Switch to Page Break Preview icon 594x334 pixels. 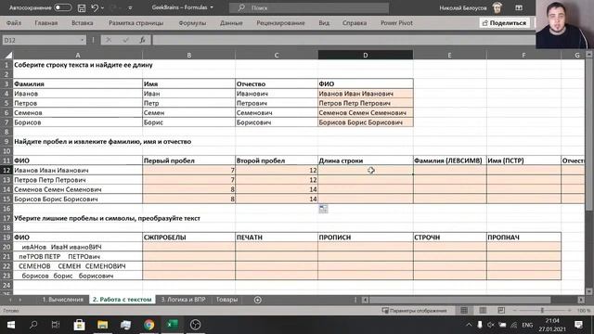pyautogui.click(x=501, y=311)
